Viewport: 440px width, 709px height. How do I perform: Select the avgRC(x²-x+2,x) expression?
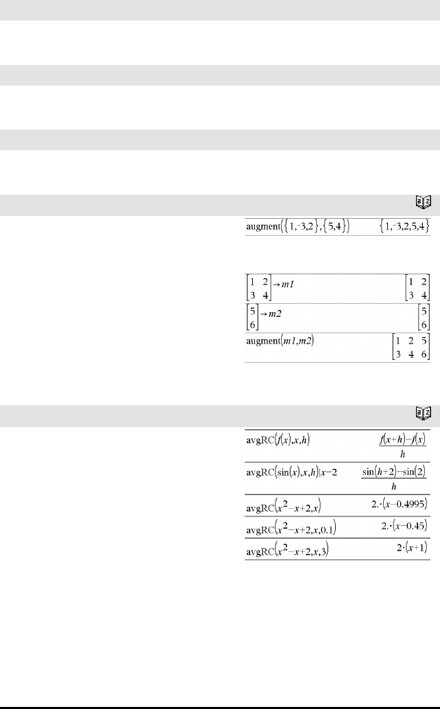[284, 506]
